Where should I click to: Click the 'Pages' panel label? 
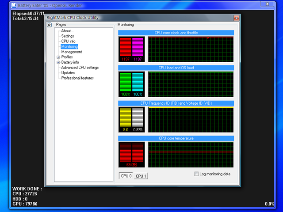(x=61, y=25)
